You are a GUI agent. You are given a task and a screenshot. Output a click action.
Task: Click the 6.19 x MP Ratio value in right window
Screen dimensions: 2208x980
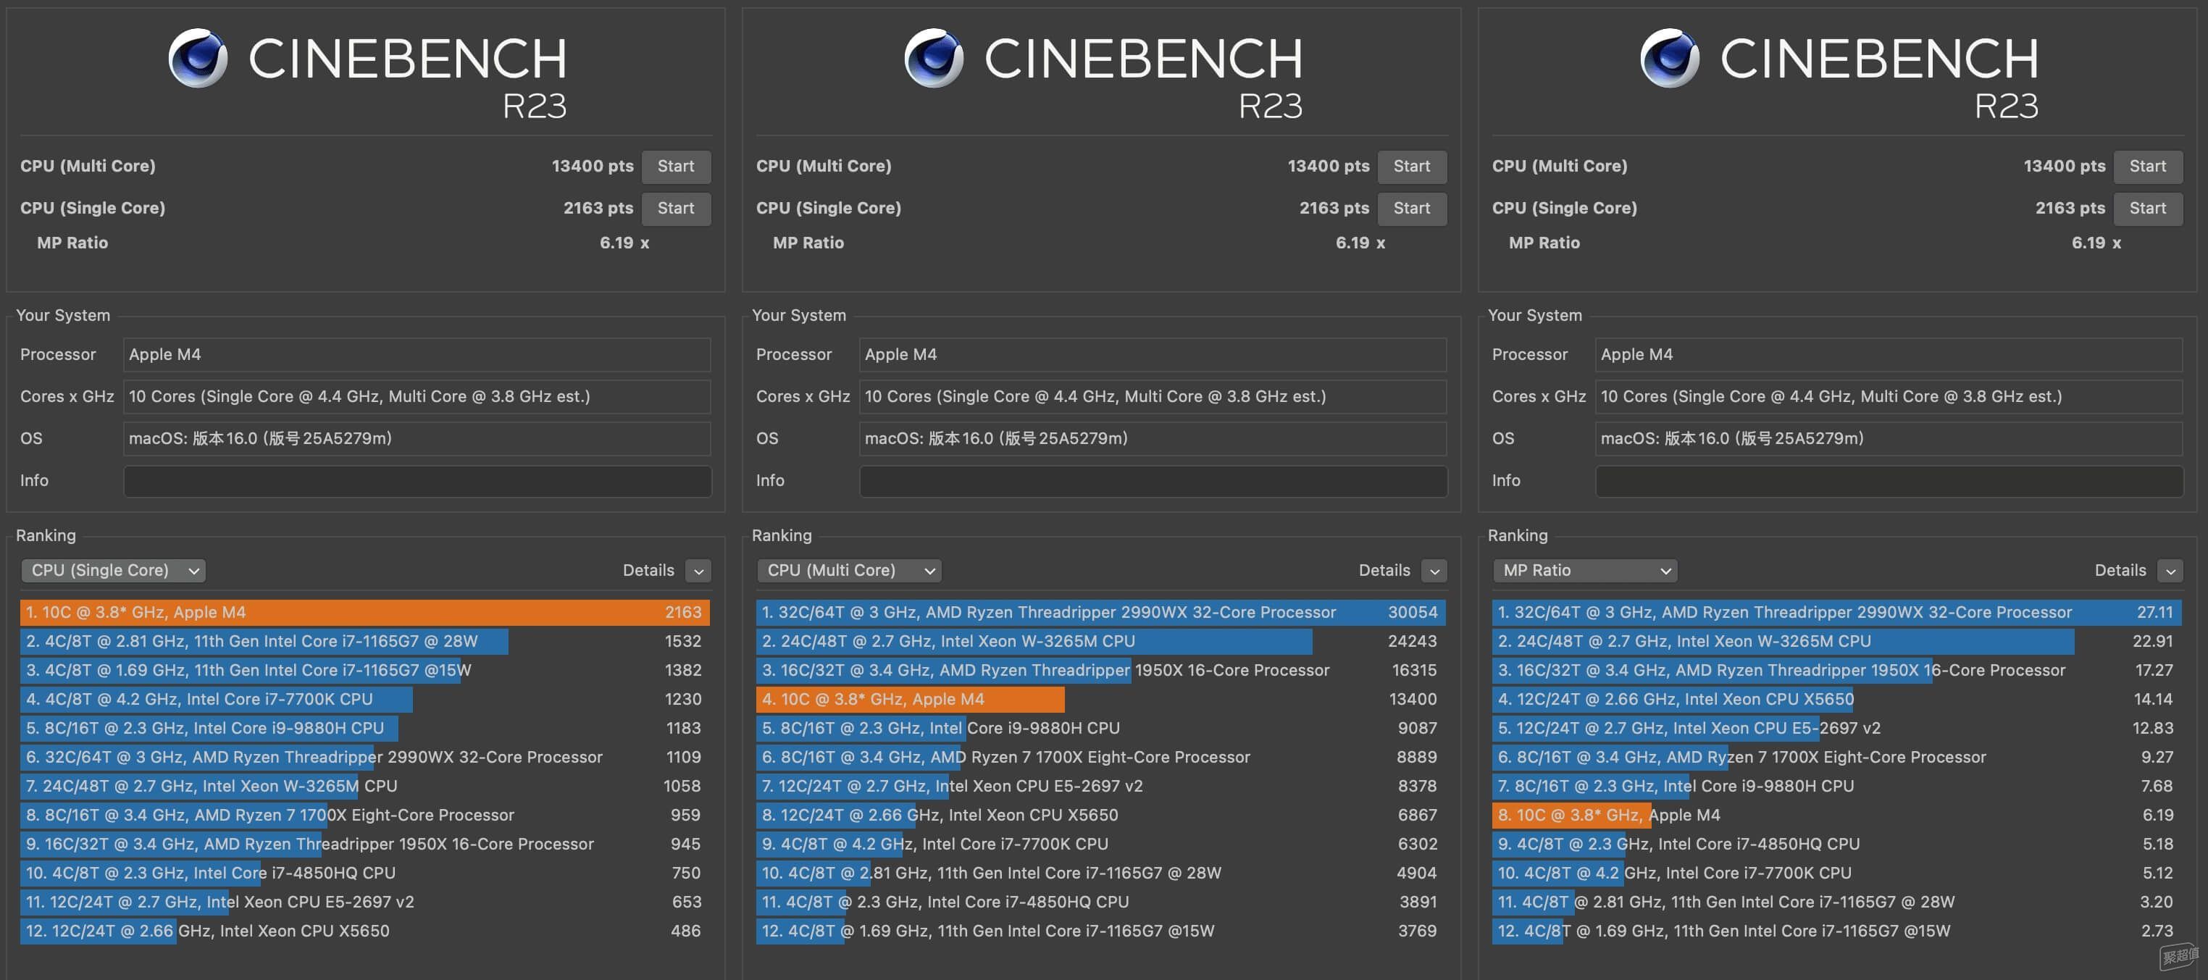tap(2096, 243)
